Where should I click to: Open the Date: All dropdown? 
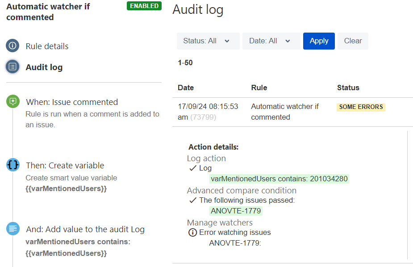(x=271, y=41)
